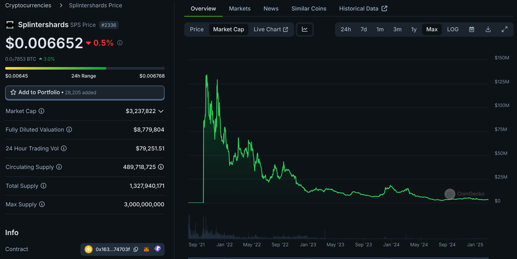Copy contract address icon
This screenshot has width=517, height=259.
pos(136,249)
